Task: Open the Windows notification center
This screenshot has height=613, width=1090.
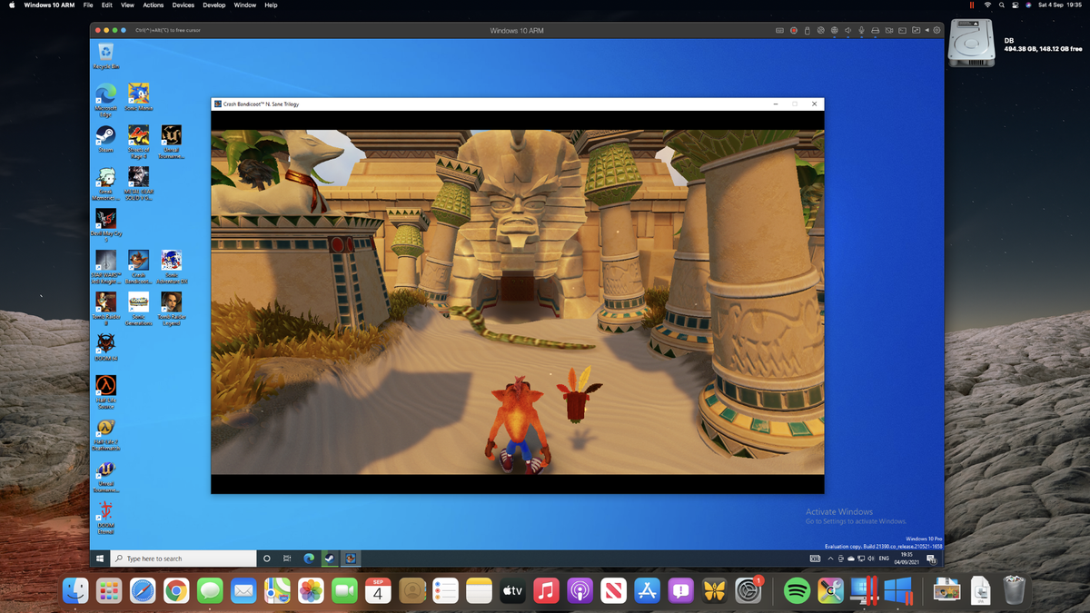Action: click(x=932, y=559)
